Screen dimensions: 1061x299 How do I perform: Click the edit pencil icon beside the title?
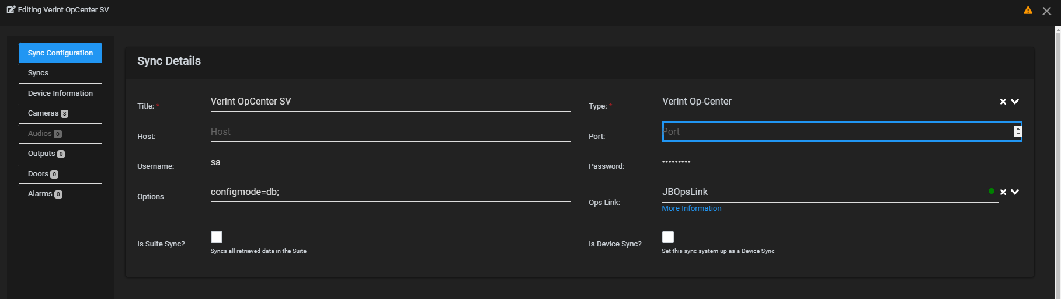pyautogui.click(x=11, y=9)
